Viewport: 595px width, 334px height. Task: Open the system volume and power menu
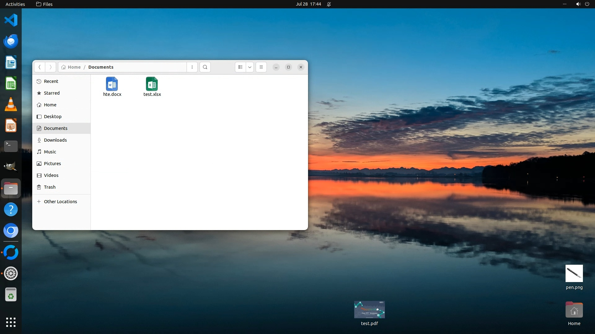582,4
